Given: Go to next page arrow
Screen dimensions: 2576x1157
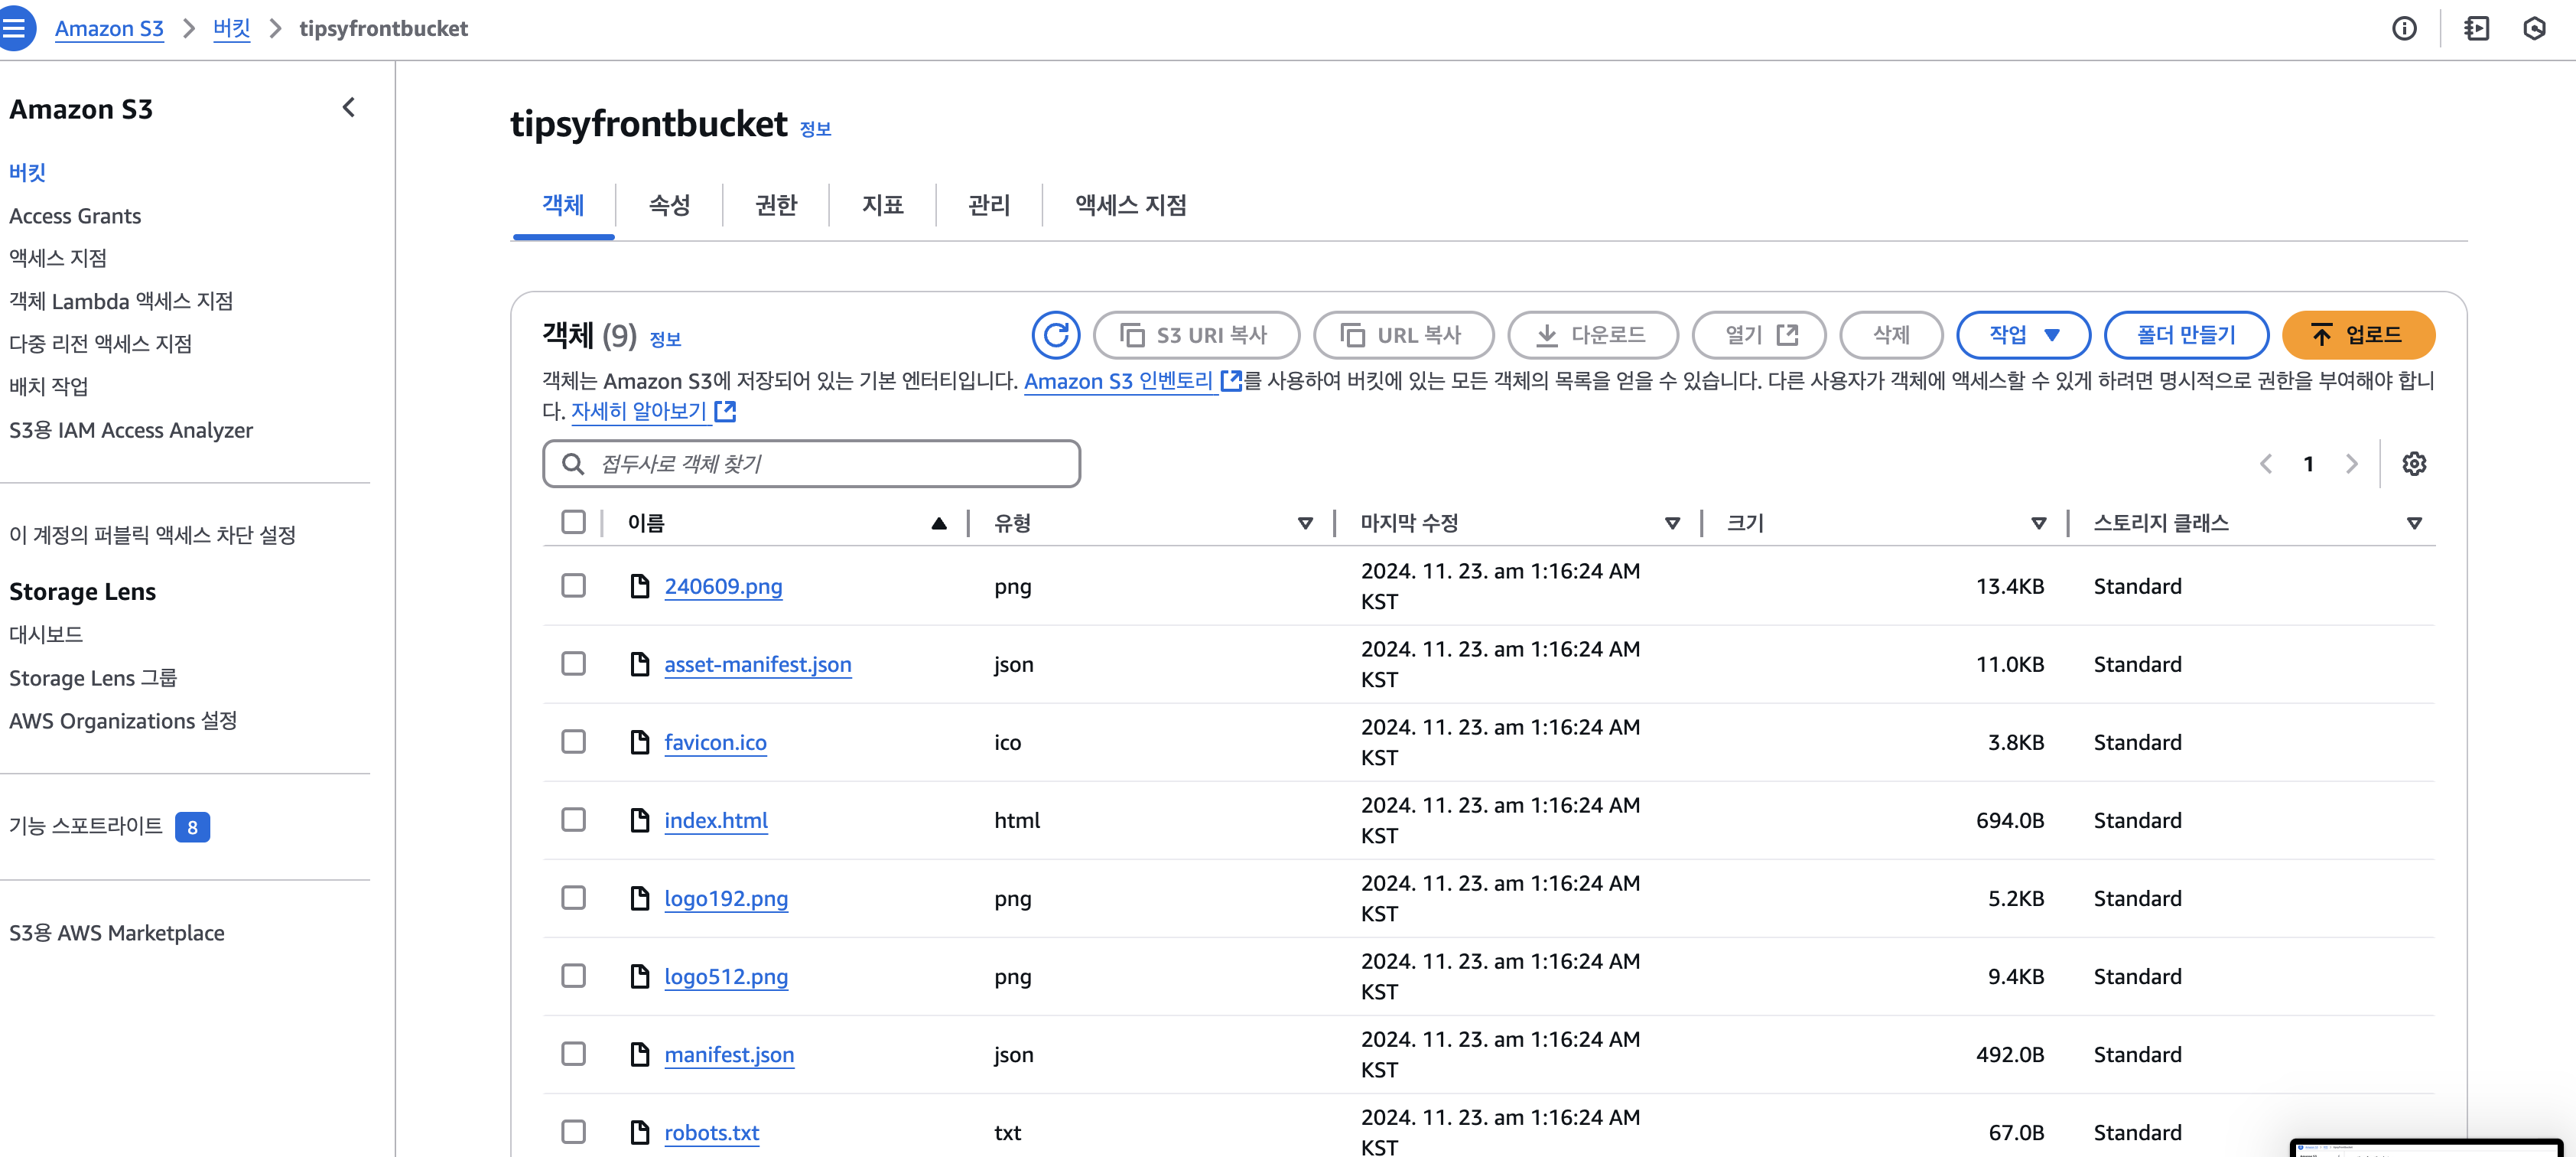Looking at the screenshot, I should click(2351, 464).
